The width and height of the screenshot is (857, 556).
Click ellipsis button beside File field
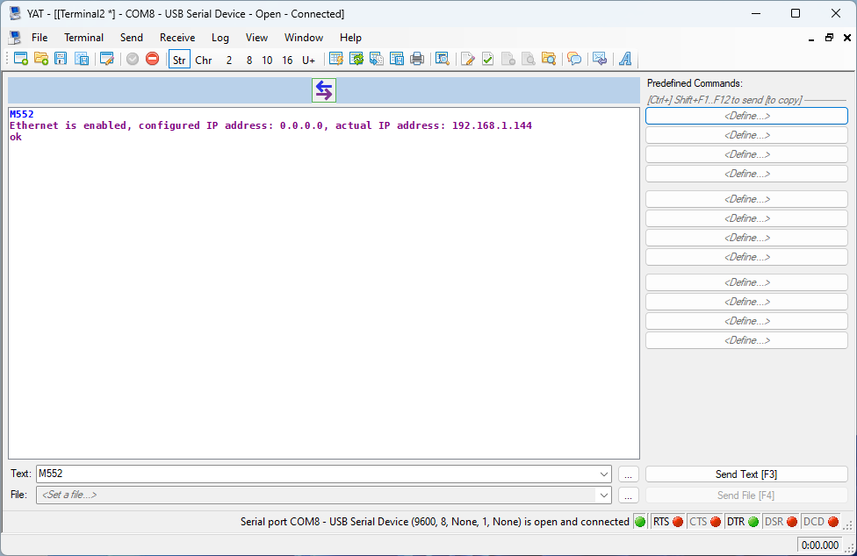(629, 495)
